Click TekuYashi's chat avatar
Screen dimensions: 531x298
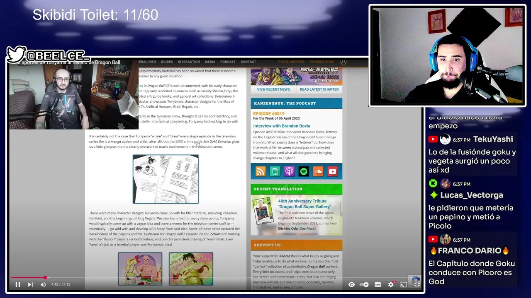point(445,139)
